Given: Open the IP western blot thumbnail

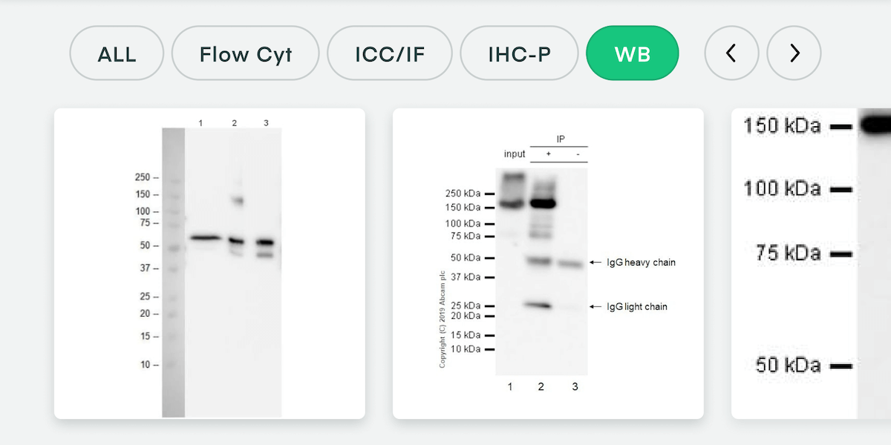Looking at the screenshot, I should (548, 263).
